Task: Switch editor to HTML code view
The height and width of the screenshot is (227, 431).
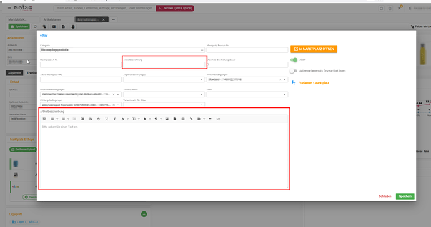Action: [218, 119]
